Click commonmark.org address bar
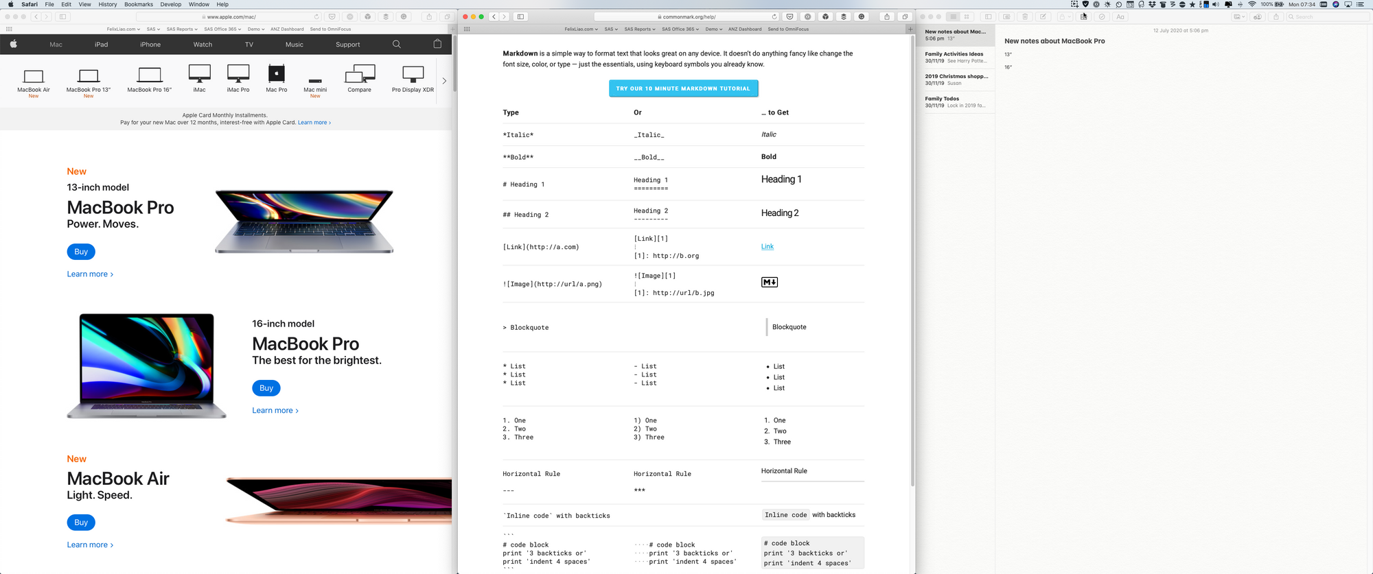Viewport: 1373px width, 574px height. (x=686, y=16)
